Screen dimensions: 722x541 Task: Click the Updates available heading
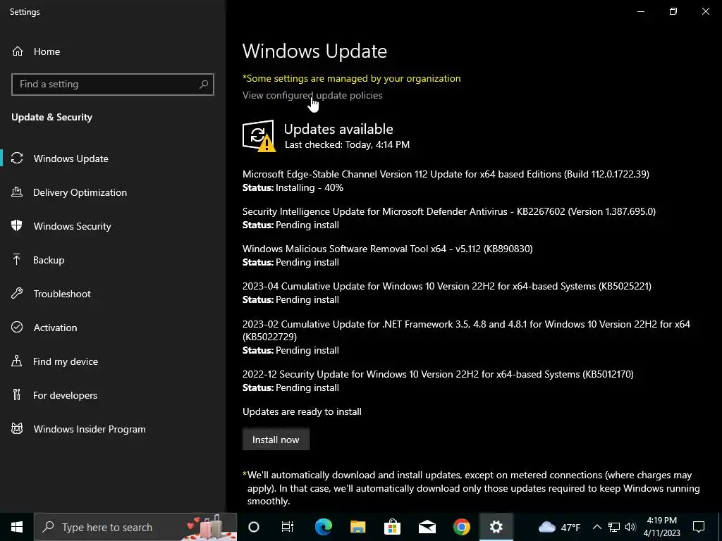[338, 129]
